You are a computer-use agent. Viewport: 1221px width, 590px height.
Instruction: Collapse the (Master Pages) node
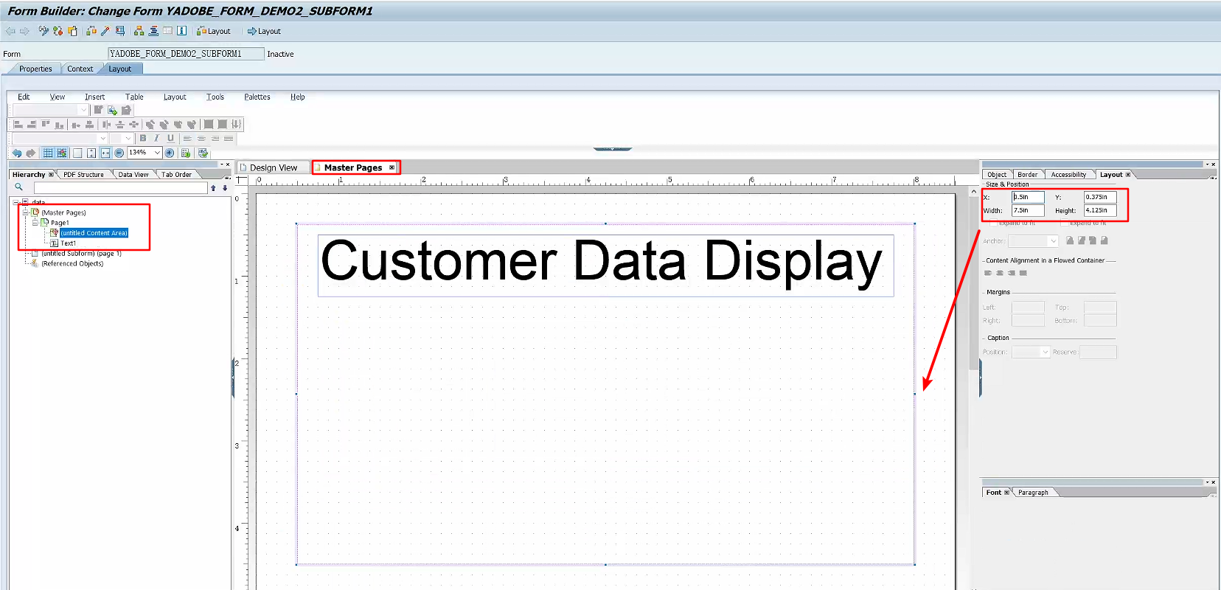coord(25,212)
